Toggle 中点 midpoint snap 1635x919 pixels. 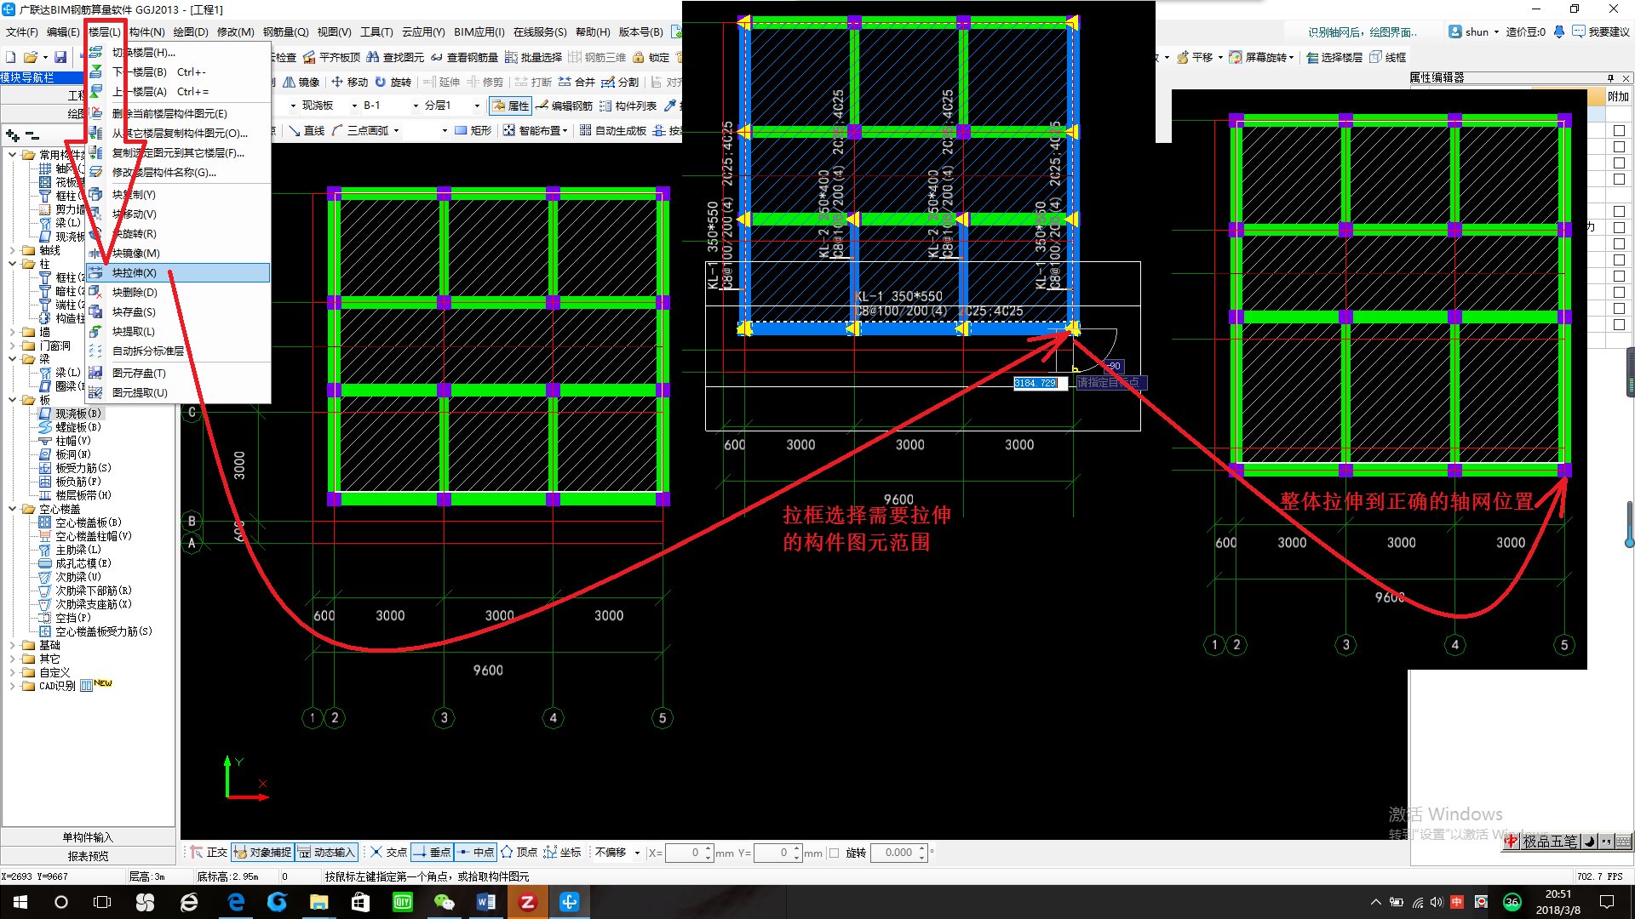coord(475,852)
